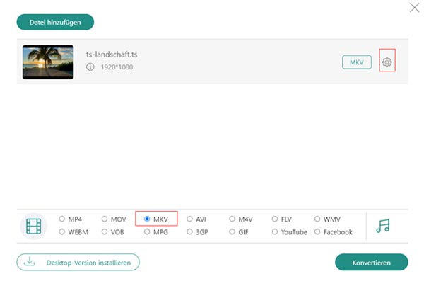Select the MKV radio button

tap(147, 219)
